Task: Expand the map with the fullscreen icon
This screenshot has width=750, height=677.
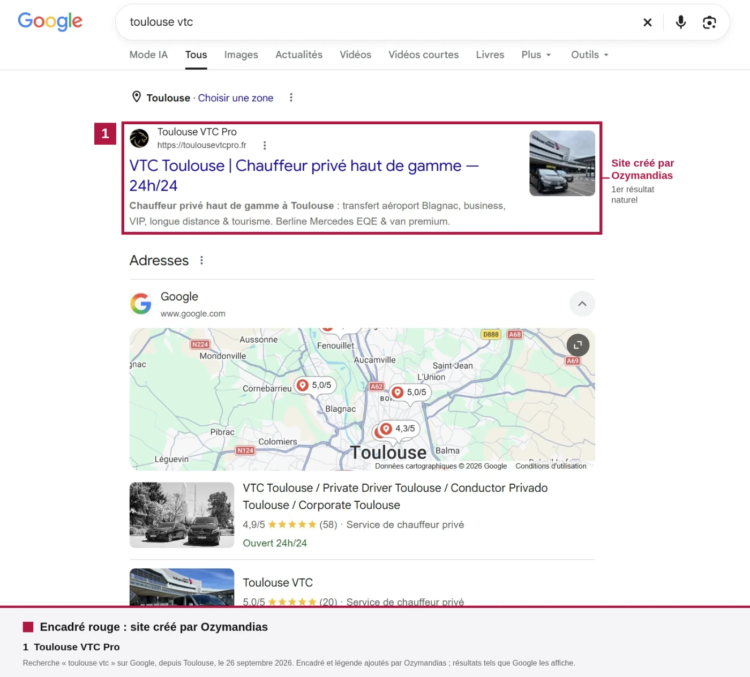Action: [x=578, y=345]
